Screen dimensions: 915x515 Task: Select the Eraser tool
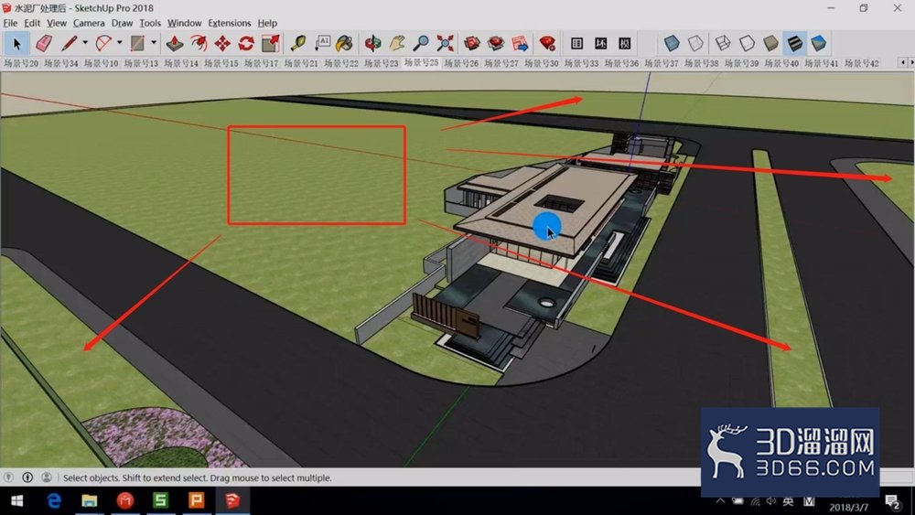[43, 43]
